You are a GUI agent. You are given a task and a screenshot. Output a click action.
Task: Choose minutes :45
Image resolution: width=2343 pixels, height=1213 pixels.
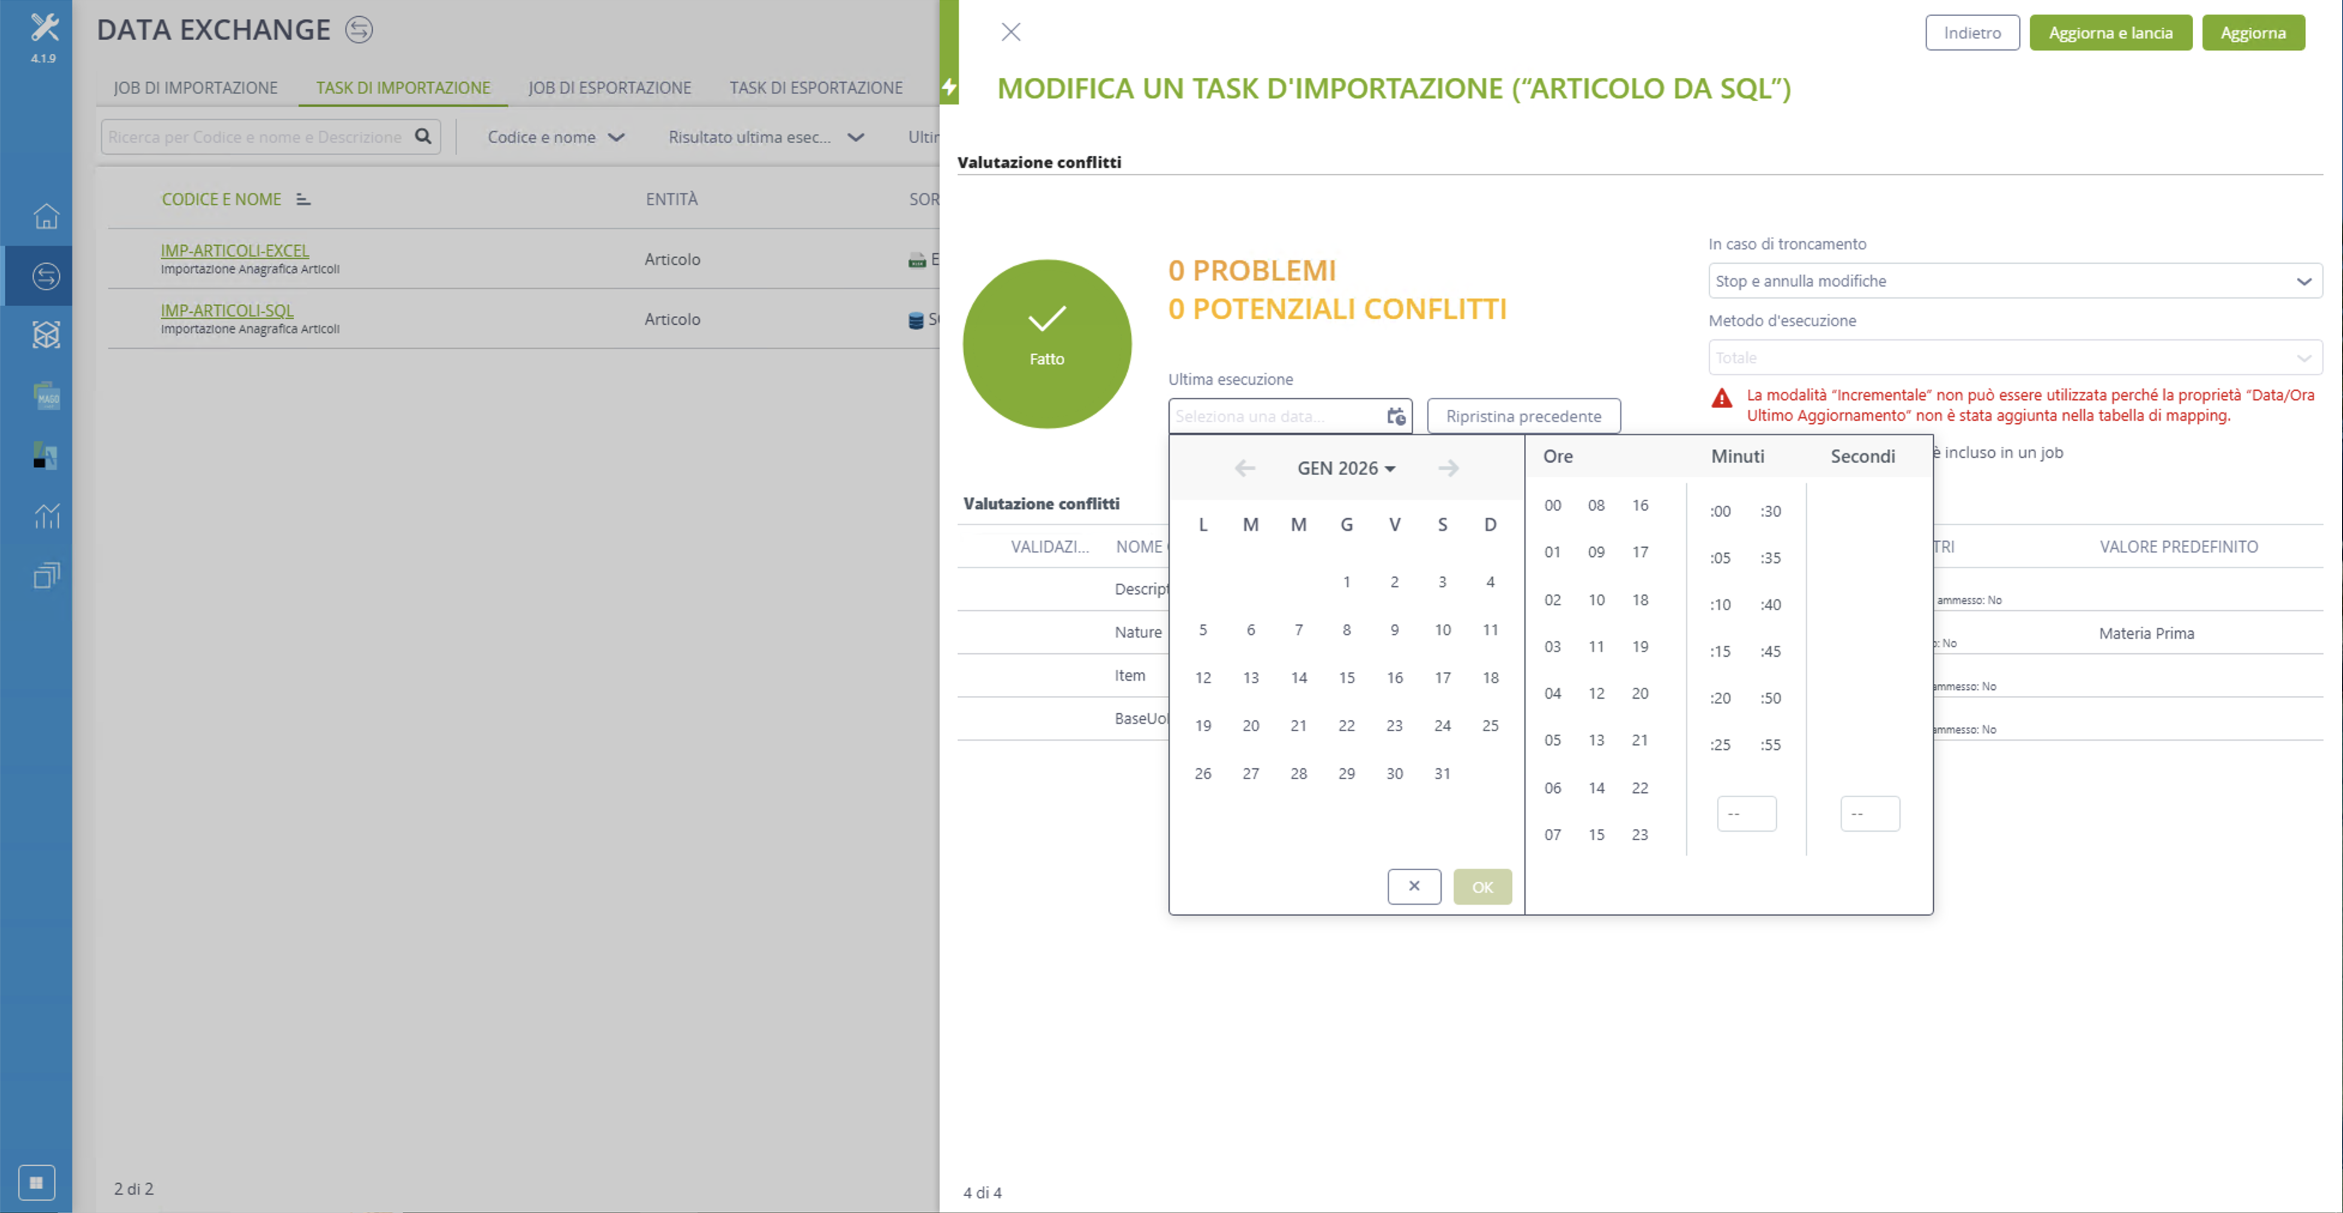pos(1770,651)
